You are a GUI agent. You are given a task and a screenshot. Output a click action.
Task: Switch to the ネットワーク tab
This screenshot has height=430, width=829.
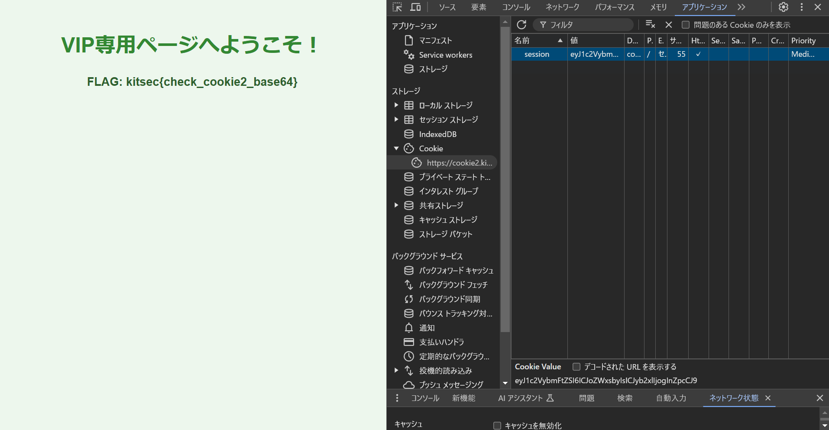562,7
